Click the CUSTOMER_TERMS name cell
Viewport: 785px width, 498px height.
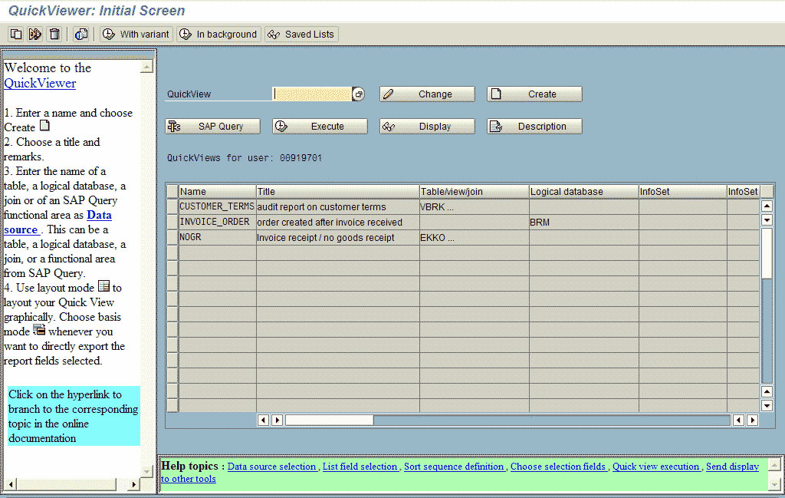(217, 206)
